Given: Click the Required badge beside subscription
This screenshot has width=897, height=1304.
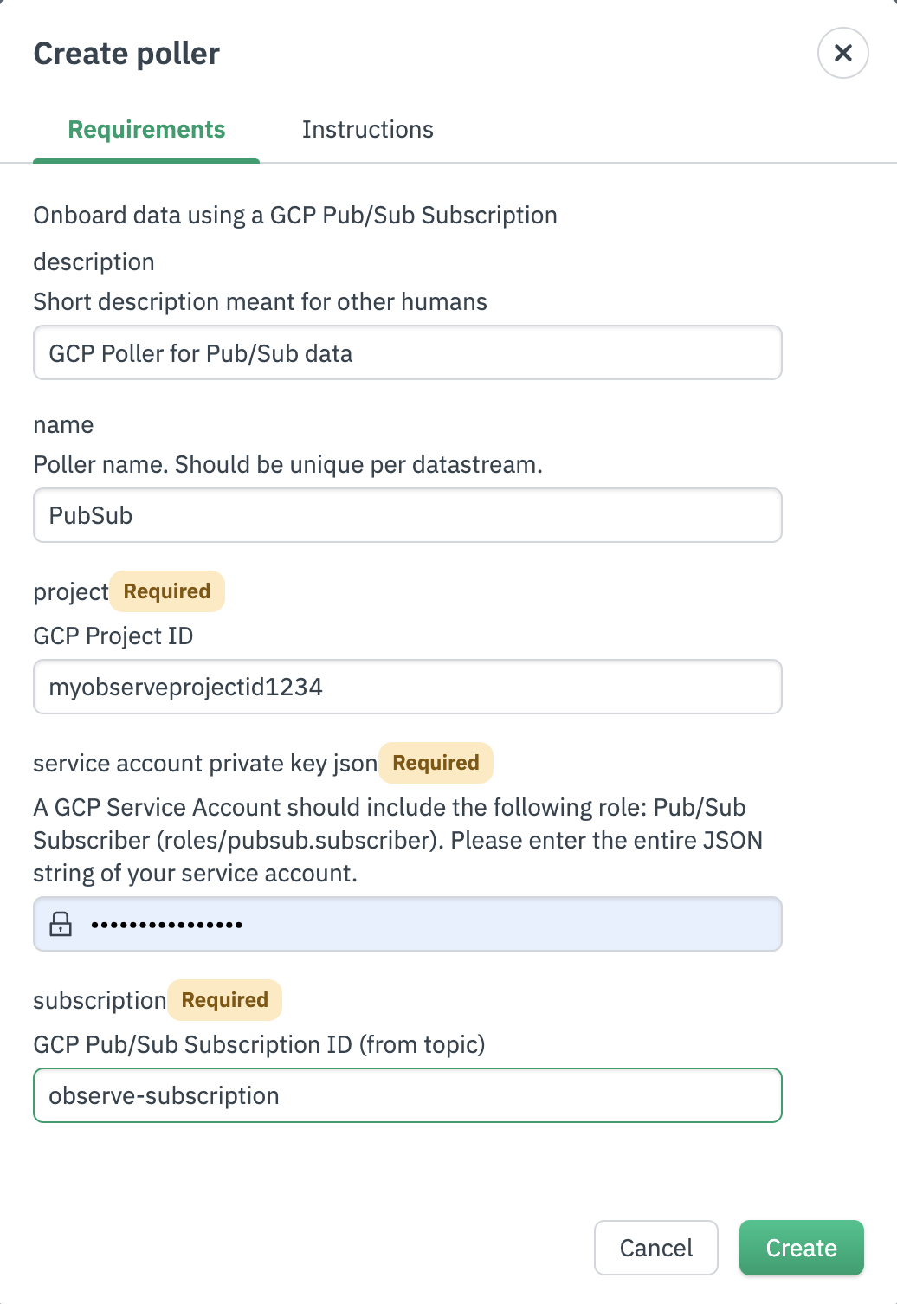Looking at the screenshot, I should [x=224, y=1000].
